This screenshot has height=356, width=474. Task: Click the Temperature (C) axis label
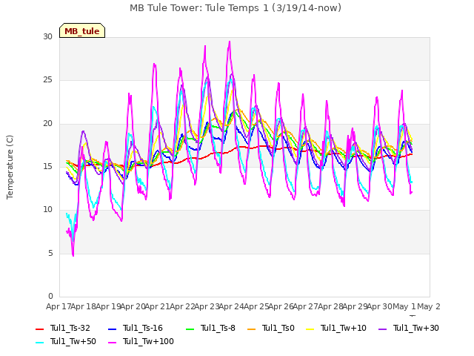[10, 167]
